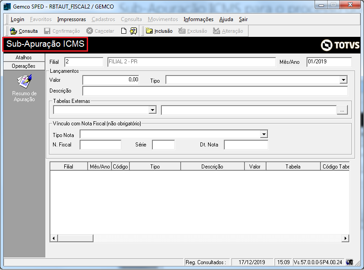Open the Movimentos menu
This screenshot has width=364, height=270.
pos(163,19)
